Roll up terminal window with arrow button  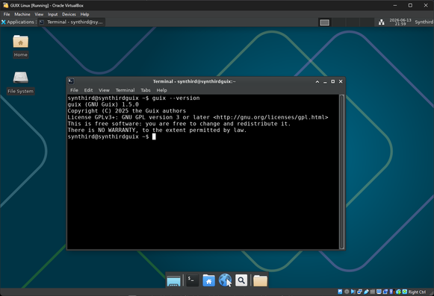pos(317,81)
